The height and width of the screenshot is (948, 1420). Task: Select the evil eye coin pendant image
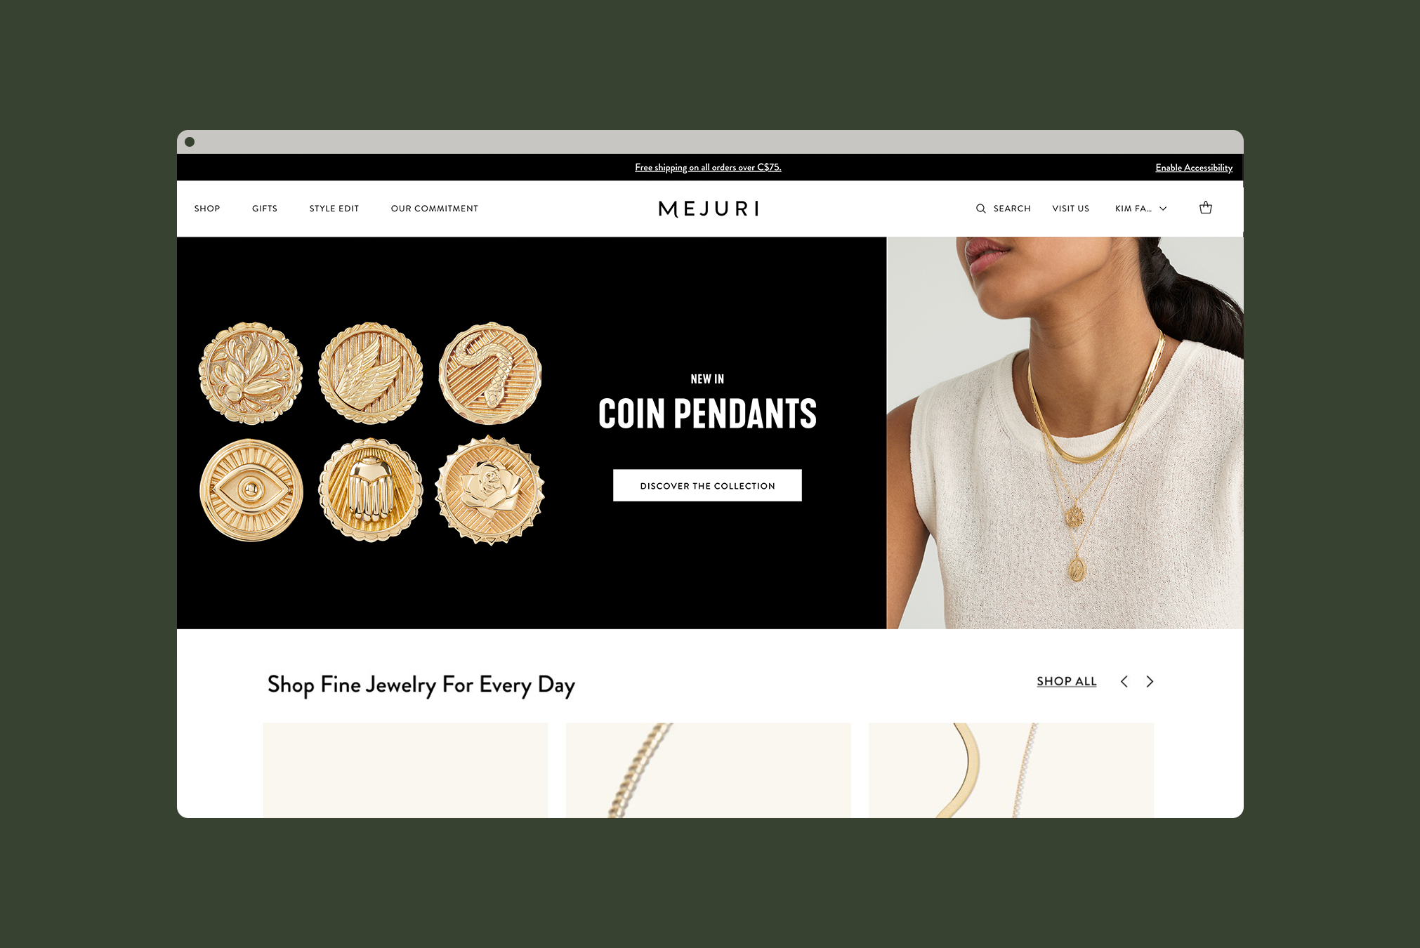(x=251, y=490)
